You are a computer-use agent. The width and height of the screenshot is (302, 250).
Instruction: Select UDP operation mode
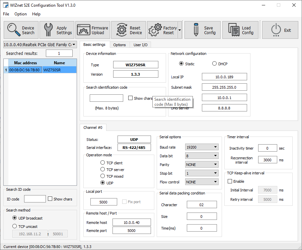click(x=103, y=183)
